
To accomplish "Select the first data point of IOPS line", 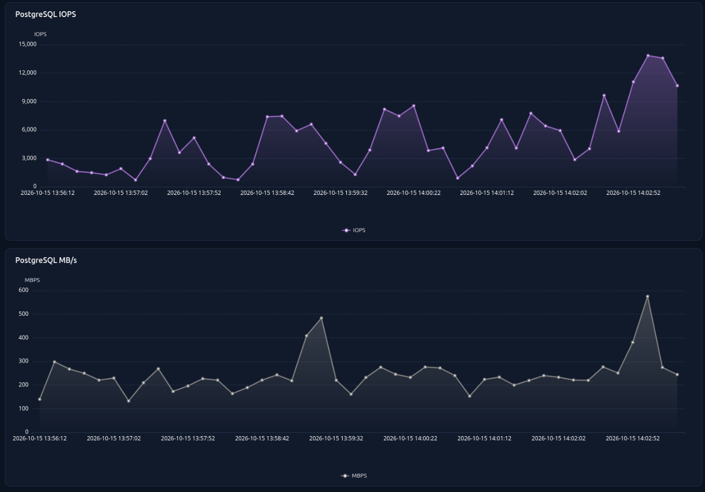I will [48, 160].
